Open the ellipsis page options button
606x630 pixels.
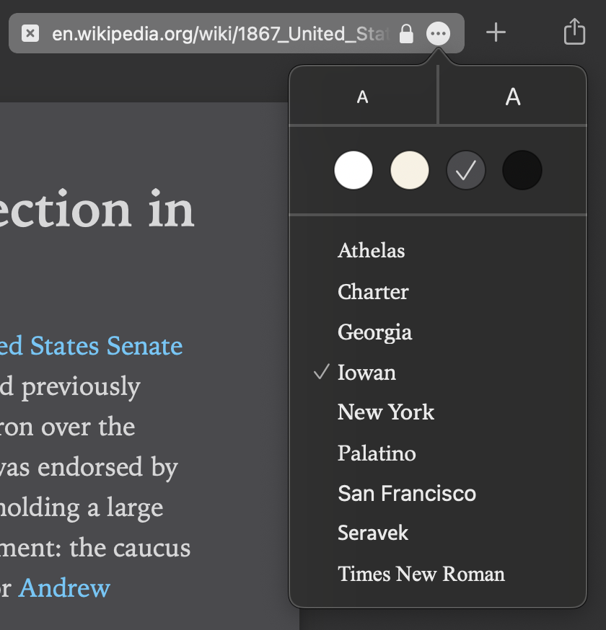click(439, 33)
